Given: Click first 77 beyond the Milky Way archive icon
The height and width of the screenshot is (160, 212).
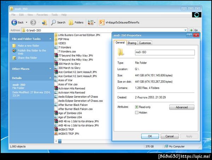Looking at the screenshot, I should click(56, 56).
